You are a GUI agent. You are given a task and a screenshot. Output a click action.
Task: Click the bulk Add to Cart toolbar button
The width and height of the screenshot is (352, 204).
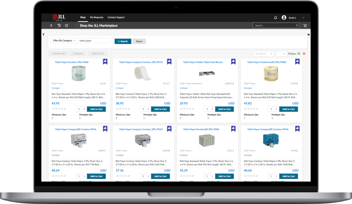point(98,54)
